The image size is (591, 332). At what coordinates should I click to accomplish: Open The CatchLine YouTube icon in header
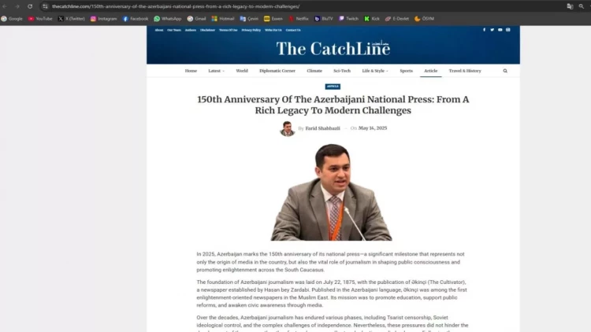click(x=500, y=30)
